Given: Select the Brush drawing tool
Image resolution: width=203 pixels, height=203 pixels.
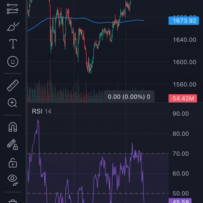Looking at the screenshot, I should pos(13,26).
